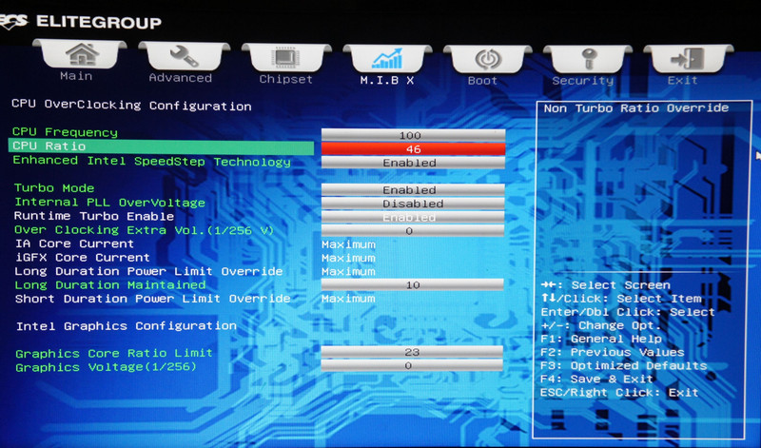This screenshot has width=761, height=448.
Task: Select Over Clocking Extra Vol. label
Action: pyautogui.click(x=144, y=230)
